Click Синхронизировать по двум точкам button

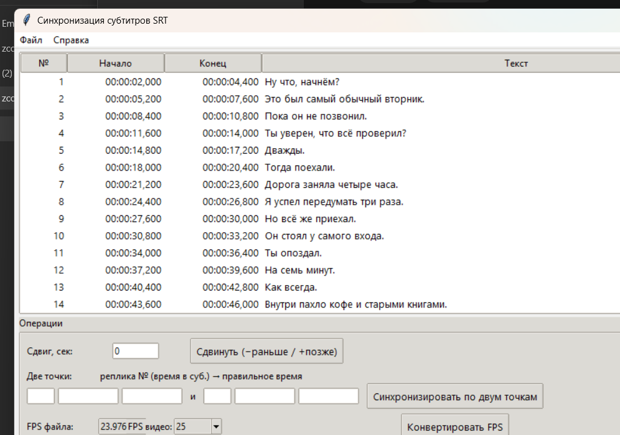454,396
